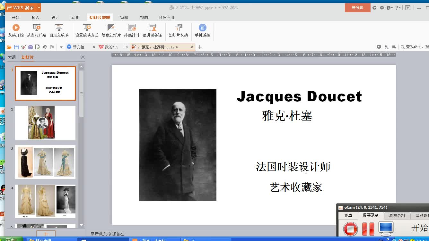Open print preview icon
This screenshot has width=429, height=241.
coord(38,47)
